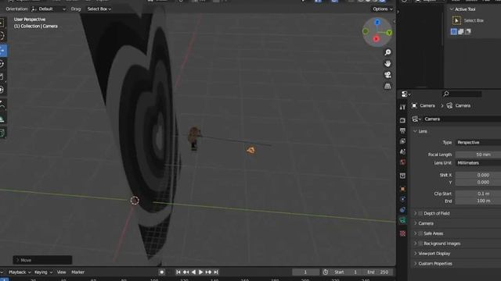Screen dimensions: 501x281
Task: Open the timeline View menu
Action: pyautogui.click(x=61, y=272)
